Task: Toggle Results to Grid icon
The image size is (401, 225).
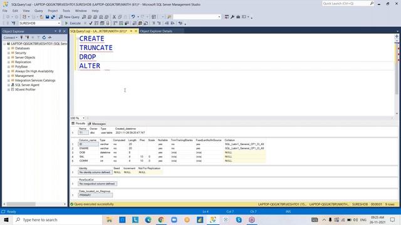Action: click(140, 23)
